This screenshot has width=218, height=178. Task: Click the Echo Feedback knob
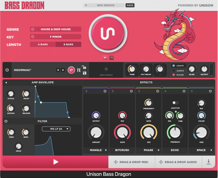coord(175,132)
